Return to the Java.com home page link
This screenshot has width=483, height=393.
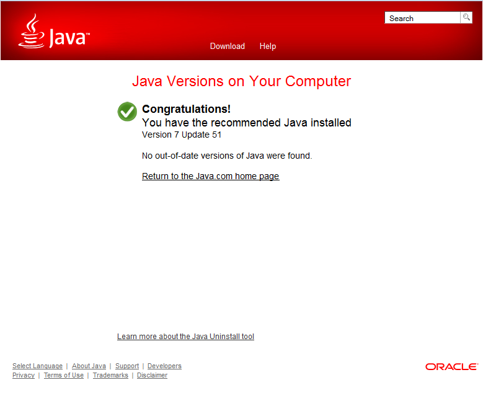tap(211, 176)
